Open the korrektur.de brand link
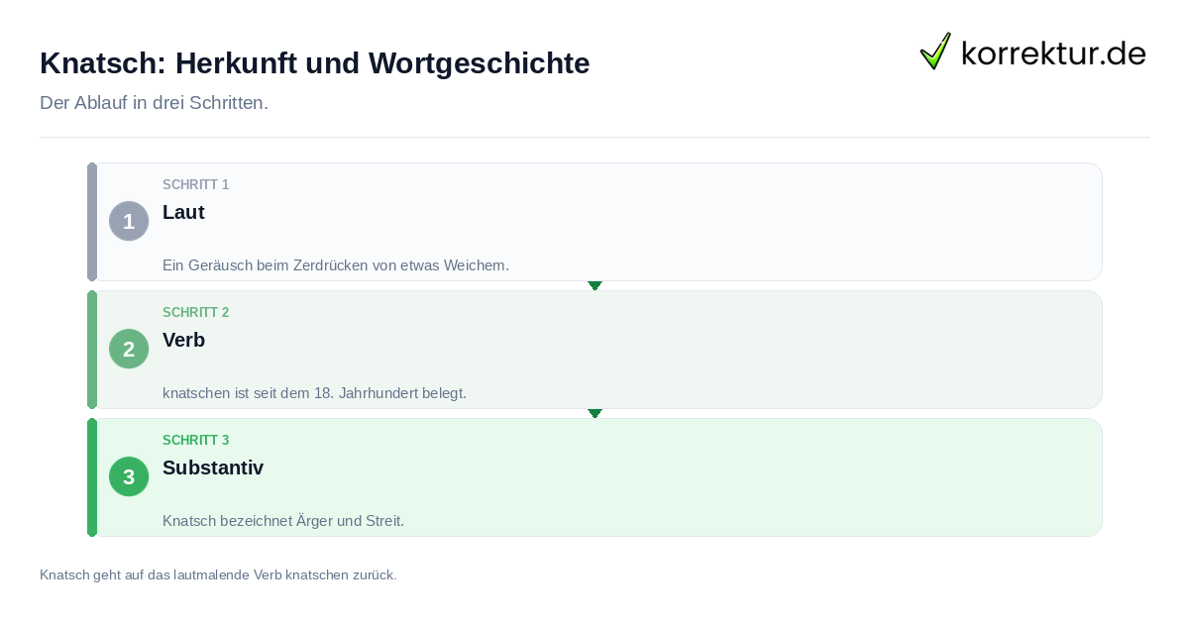The height and width of the screenshot is (624, 1189). (x=1032, y=52)
